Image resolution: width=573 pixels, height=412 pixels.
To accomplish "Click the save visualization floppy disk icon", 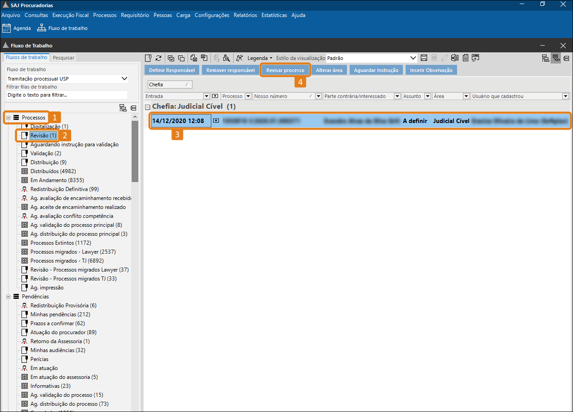I will click(424, 58).
